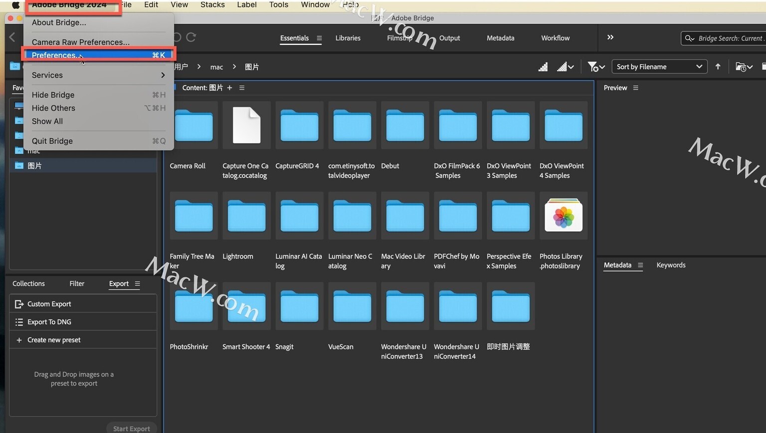Choose Show All menu entry
Viewport: 766px width, 433px height.
(x=98, y=121)
